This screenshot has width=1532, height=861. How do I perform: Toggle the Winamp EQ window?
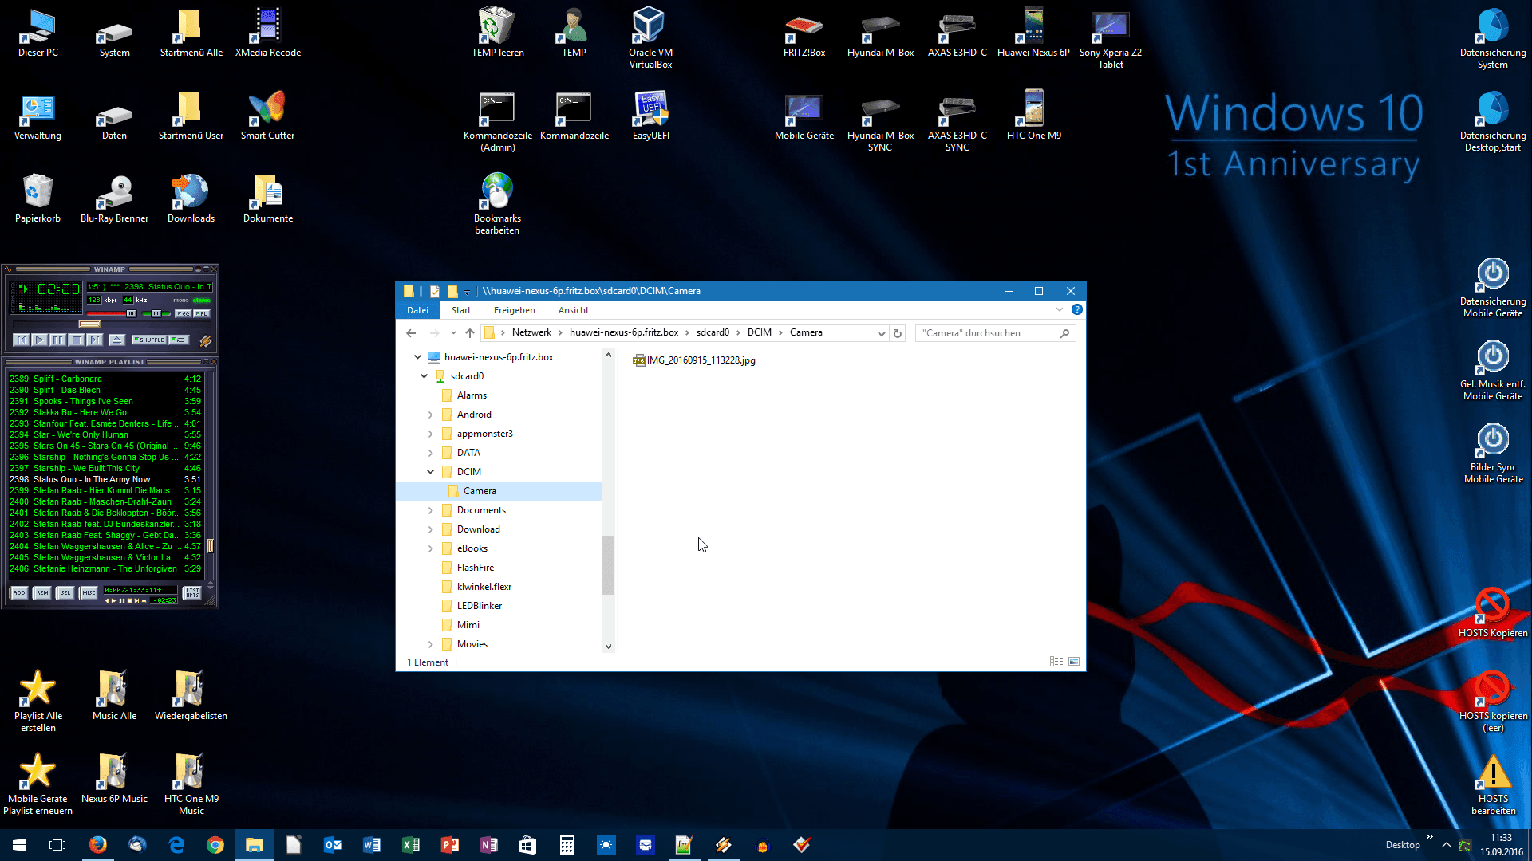[183, 313]
